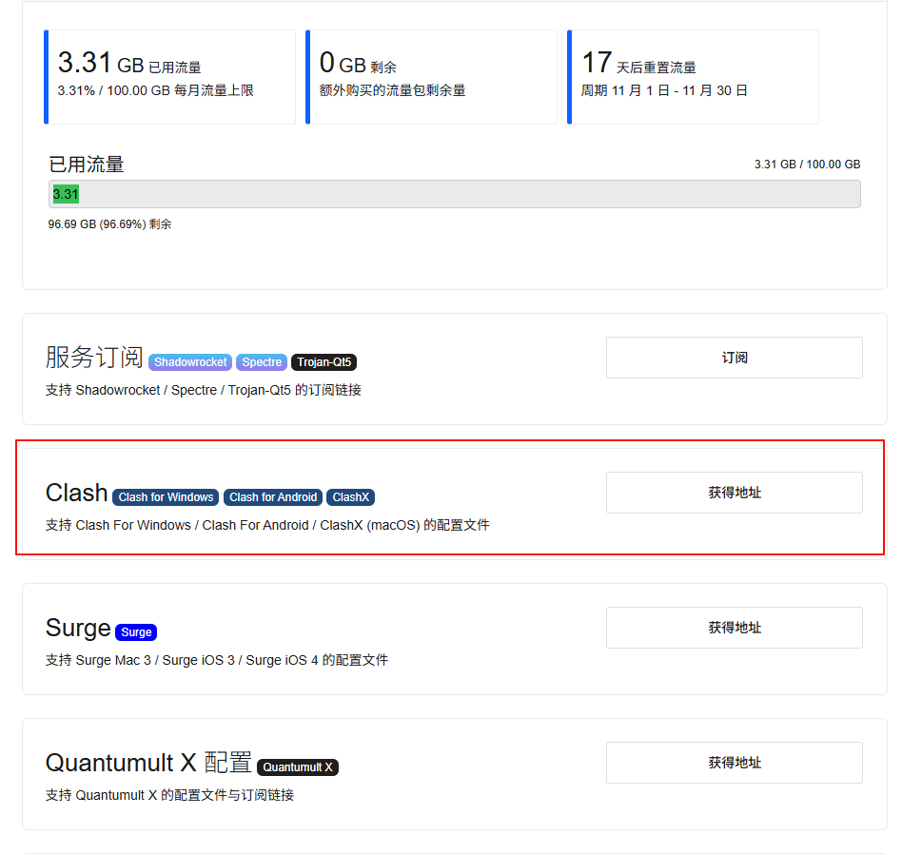902x854 pixels.
Task: Click 获得地址 for Quantumult X 配置
Action: click(734, 763)
